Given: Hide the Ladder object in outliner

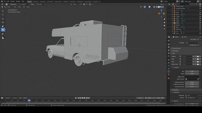Looking at the screenshot, I should coord(200,17).
